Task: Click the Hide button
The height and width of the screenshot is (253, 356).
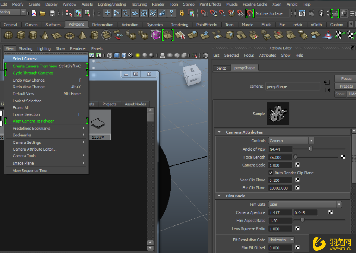Action: click(352, 94)
